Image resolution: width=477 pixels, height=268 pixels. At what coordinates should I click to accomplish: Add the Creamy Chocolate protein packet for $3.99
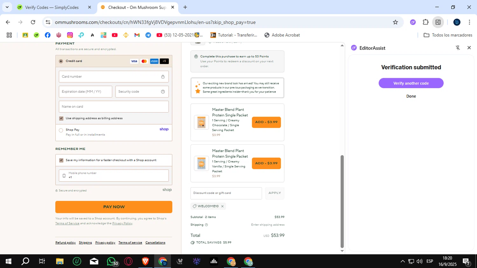266,122
